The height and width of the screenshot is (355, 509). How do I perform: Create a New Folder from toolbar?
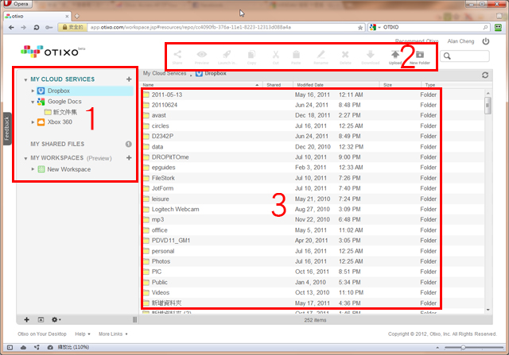coord(419,57)
